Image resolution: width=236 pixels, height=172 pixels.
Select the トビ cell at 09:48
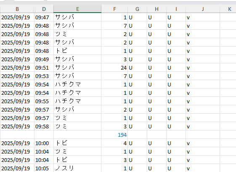77,51
